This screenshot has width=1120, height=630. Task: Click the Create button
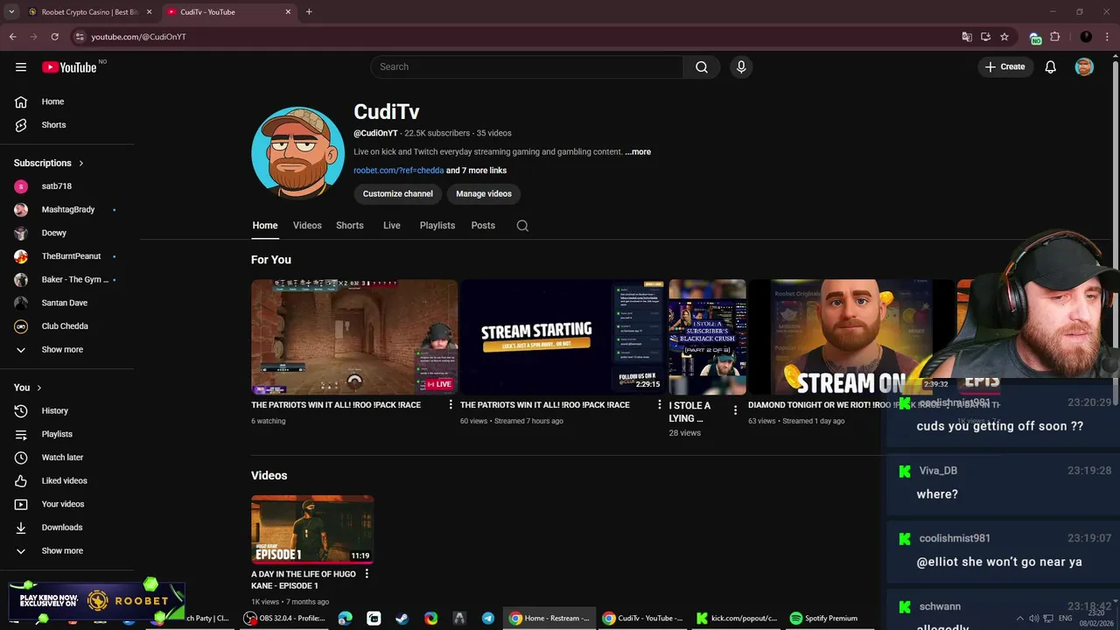pos(1004,67)
